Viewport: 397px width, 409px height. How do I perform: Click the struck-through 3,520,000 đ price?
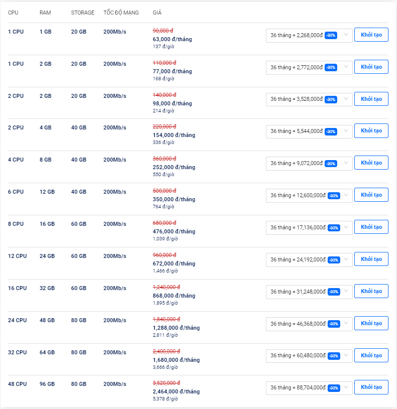(166, 383)
